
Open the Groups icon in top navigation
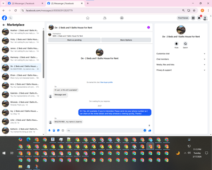tap(122, 18)
